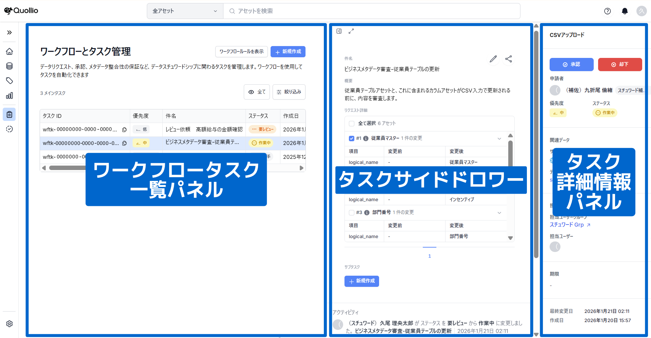
Task: Open the 絞り込み filter options
Action: 289,92
